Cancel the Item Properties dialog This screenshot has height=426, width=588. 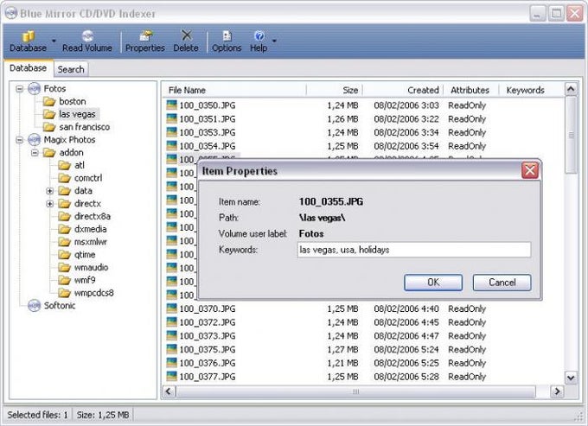click(x=502, y=283)
